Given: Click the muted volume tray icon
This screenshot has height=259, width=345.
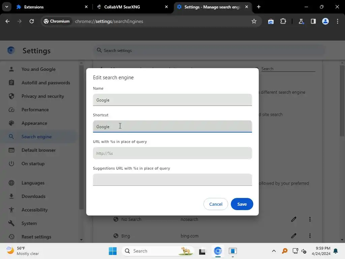Looking at the screenshot, I should (304, 251).
